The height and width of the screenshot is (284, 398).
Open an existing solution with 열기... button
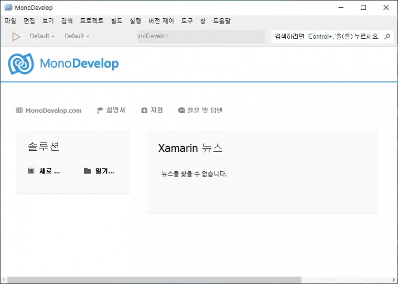(x=99, y=171)
